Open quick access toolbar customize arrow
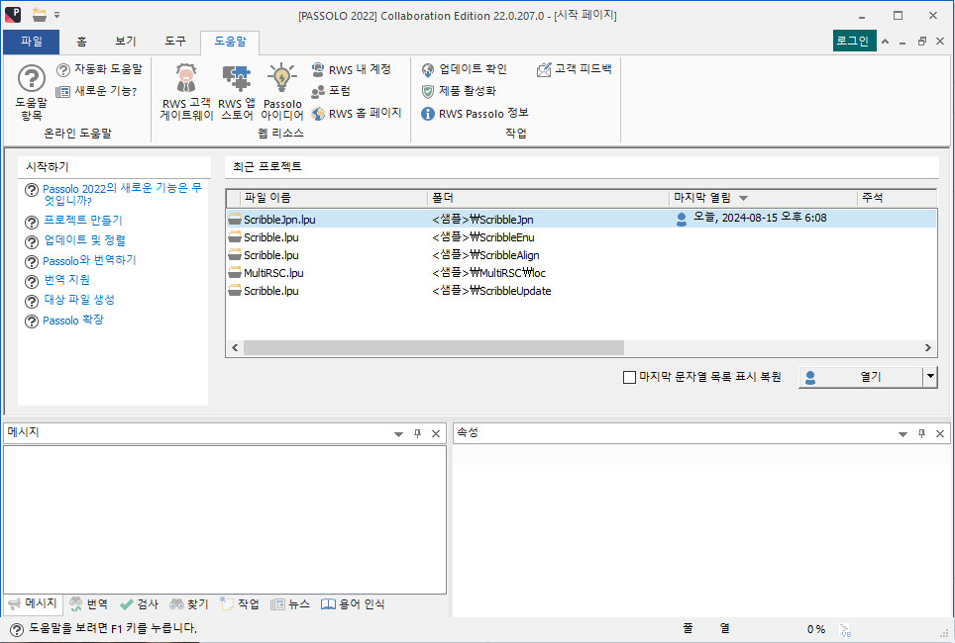Screen dimensions: 955x643 [x=56, y=15]
